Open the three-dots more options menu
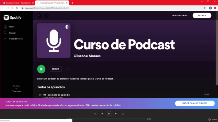 tap(67, 69)
